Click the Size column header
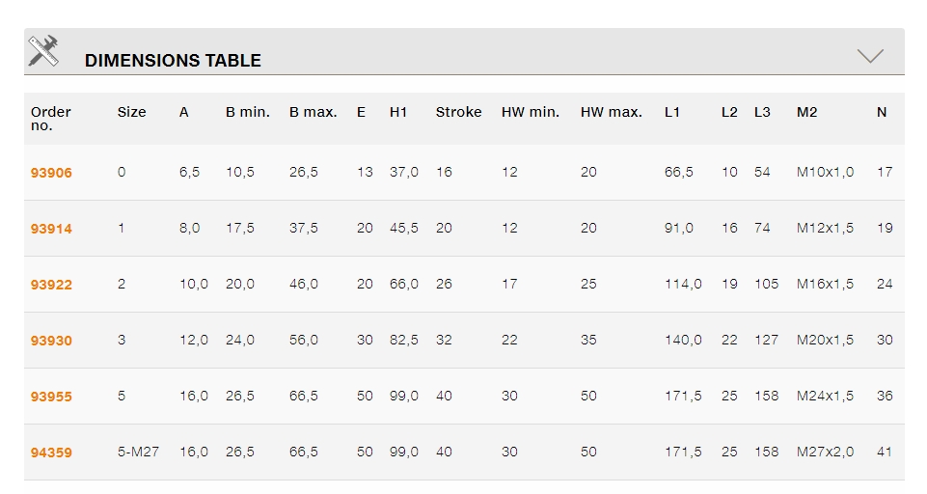This screenshot has height=494, width=927. [x=132, y=112]
